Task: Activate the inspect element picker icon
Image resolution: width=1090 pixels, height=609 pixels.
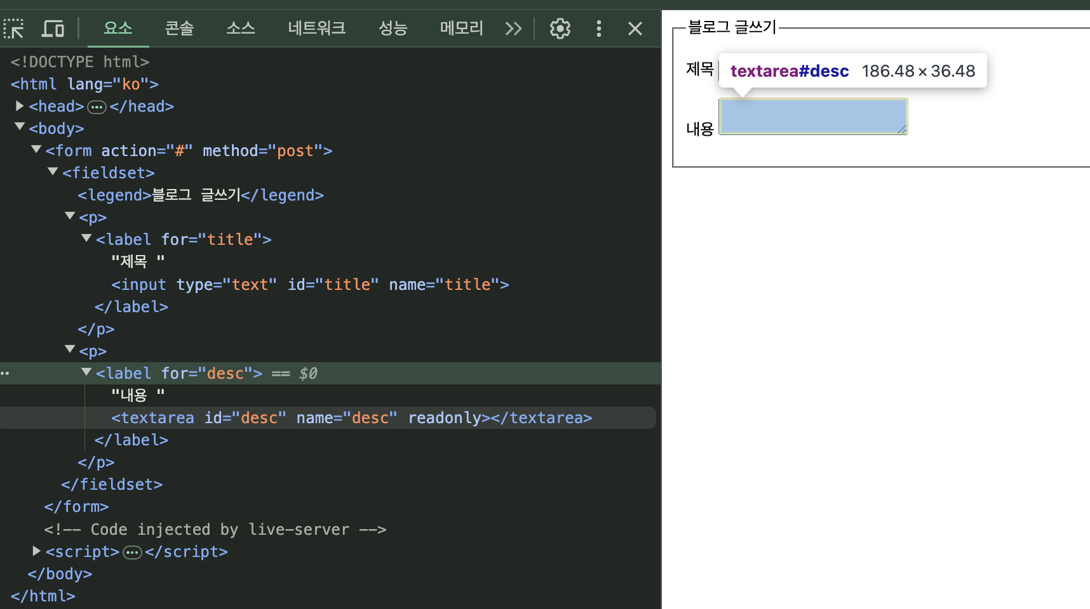Action: (13, 29)
